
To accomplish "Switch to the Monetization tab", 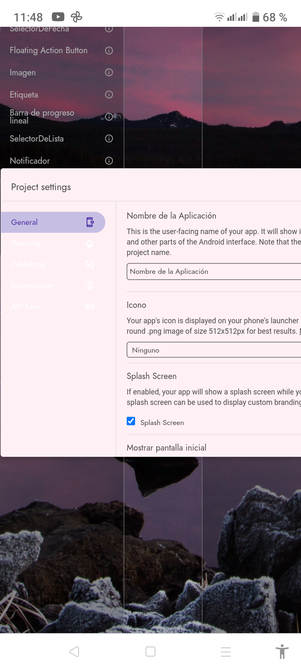I will click(53, 286).
